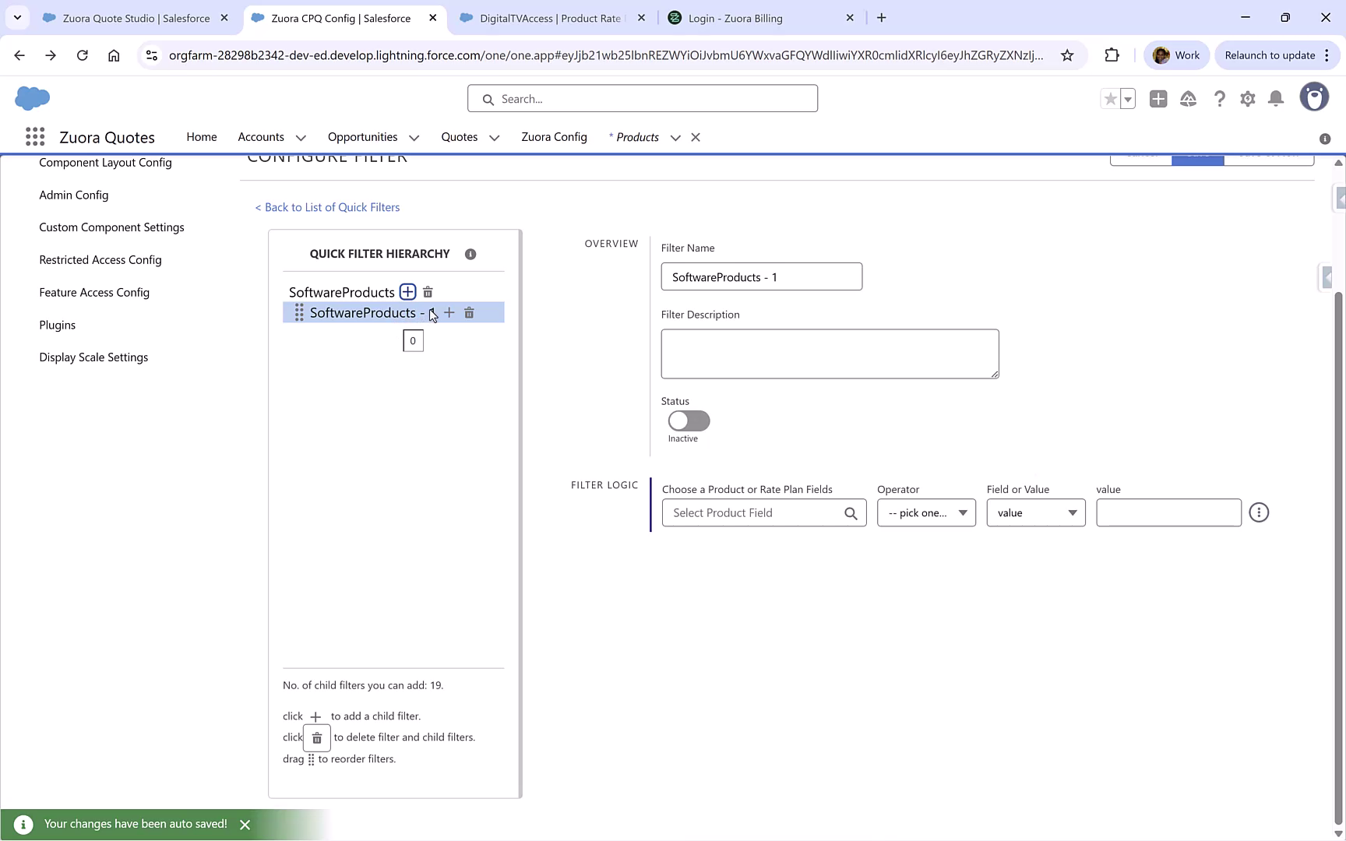Open Salesforce help question mark icon
Viewport: 1346px width, 841px height.
click(1220, 99)
